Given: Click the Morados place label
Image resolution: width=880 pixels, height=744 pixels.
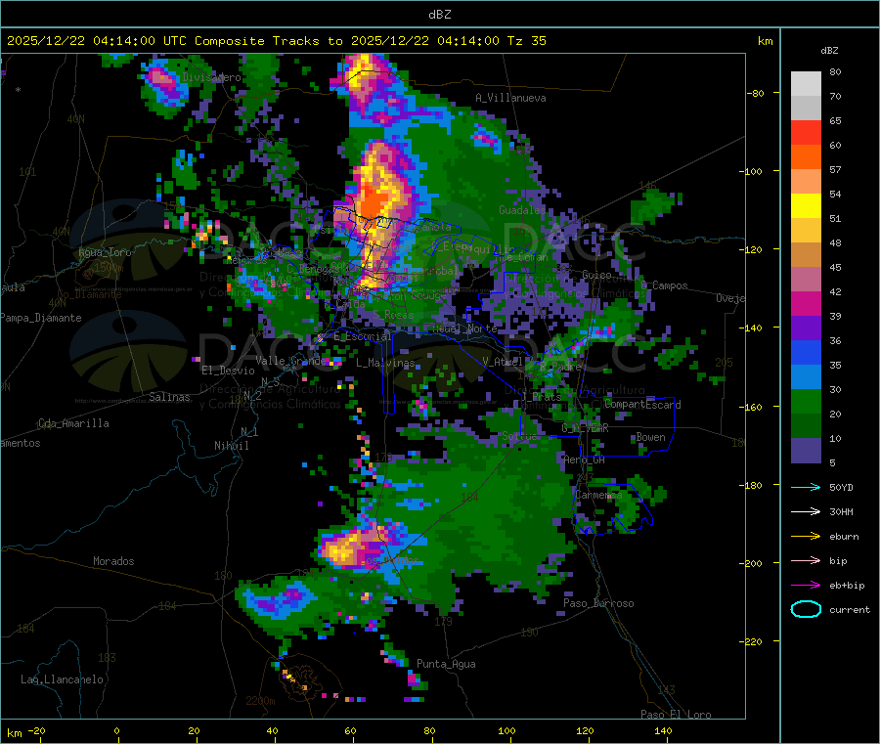Looking at the screenshot, I should click(113, 561).
